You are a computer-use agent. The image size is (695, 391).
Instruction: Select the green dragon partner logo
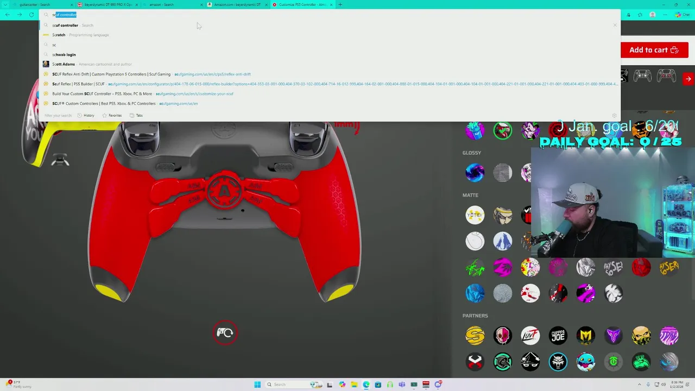coord(641,362)
